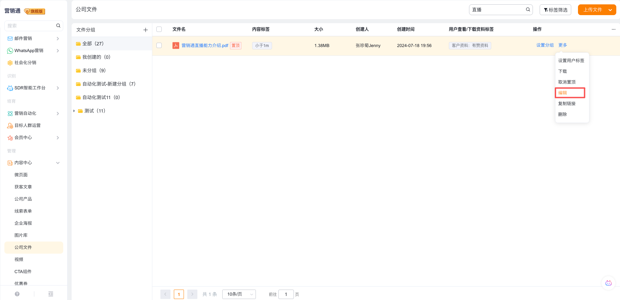Click the 标签筛选 filter button
620x300 pixels.
tap(555, 10)
